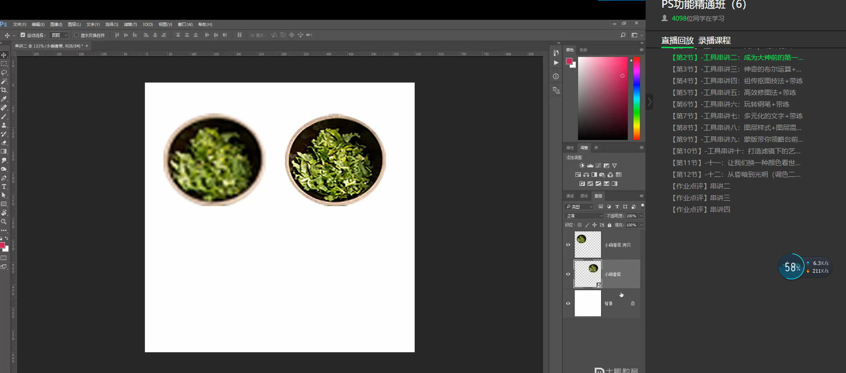
Task: Open lesson 第3节 工具串讲三
Action: click(737, 69)
